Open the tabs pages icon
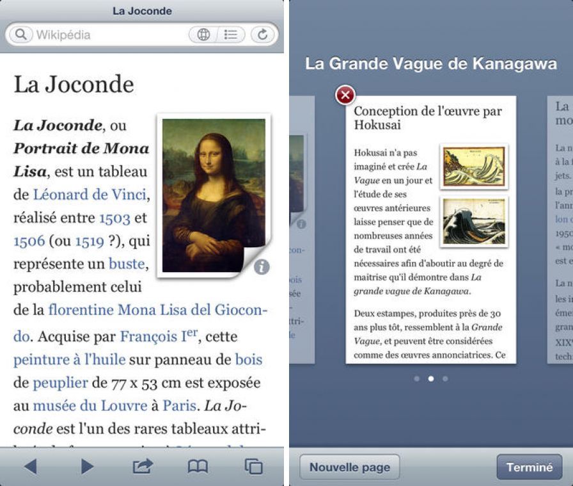Viewport: 573px width, 486px height. click(254, 467)
